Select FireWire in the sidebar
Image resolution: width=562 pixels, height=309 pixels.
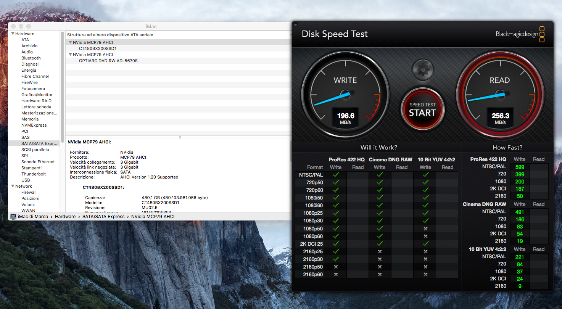29,82
